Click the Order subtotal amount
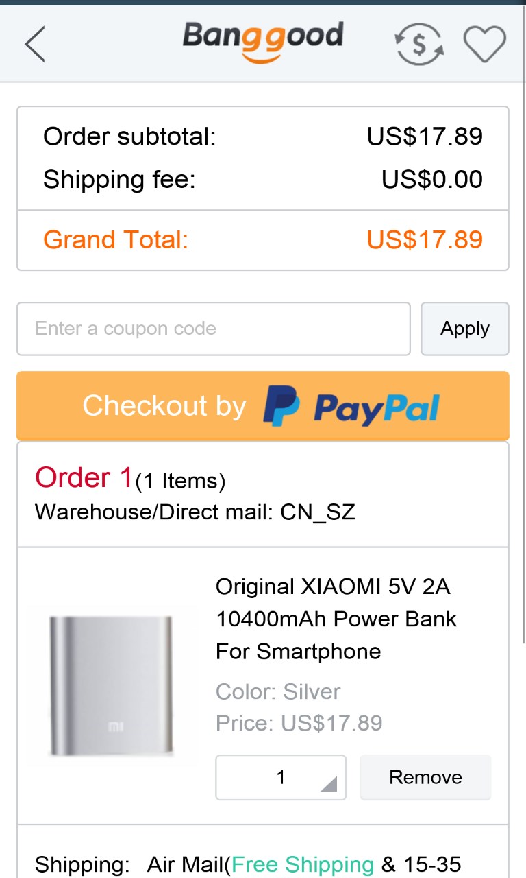 tap(425, 137)
